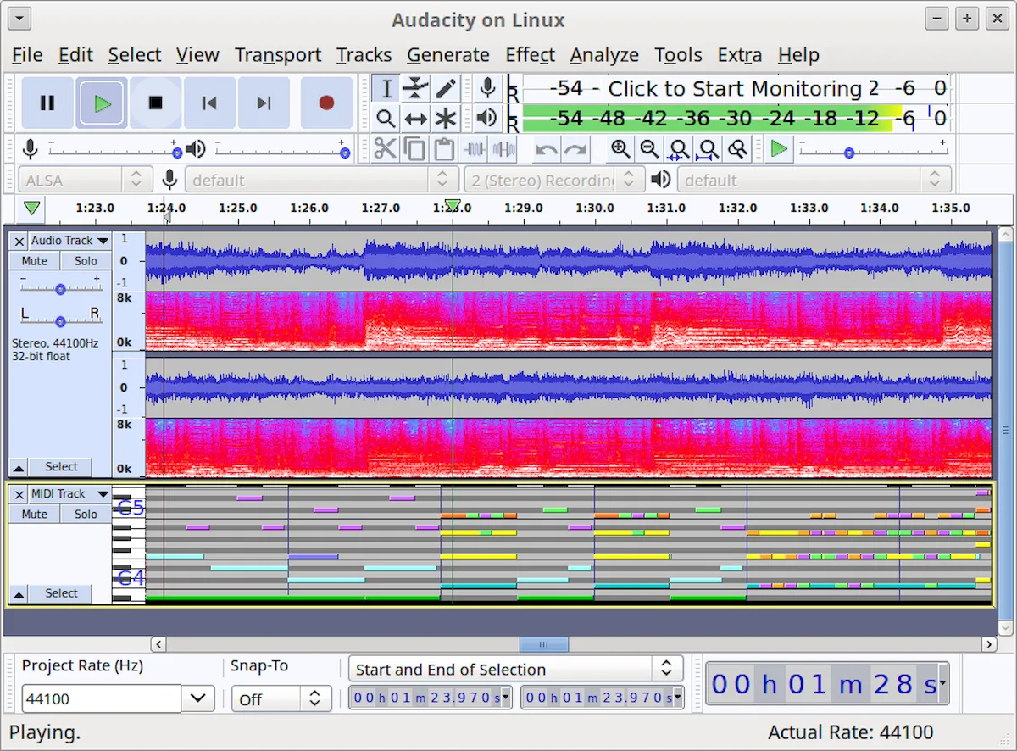Open the Generate menu

pos(448,55)
